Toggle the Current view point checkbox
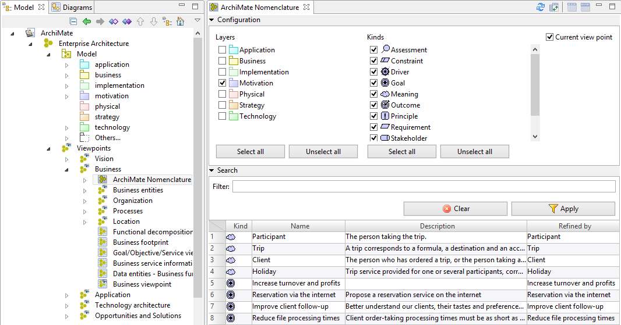The image size is (621, 325). coord(550,37)
